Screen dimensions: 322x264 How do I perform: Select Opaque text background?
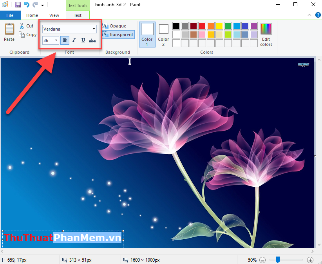[x=115, y=25]
